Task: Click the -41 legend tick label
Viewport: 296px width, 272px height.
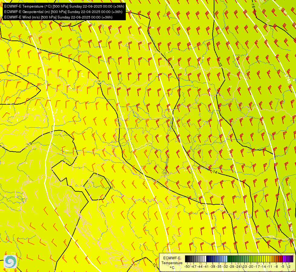Action: [x=206, y=267]
